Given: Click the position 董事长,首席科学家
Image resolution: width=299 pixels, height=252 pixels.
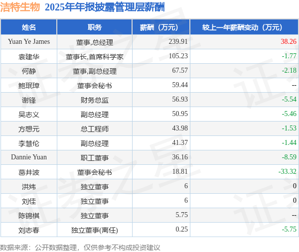Looking at the screenshot, I should pos(95,57).
